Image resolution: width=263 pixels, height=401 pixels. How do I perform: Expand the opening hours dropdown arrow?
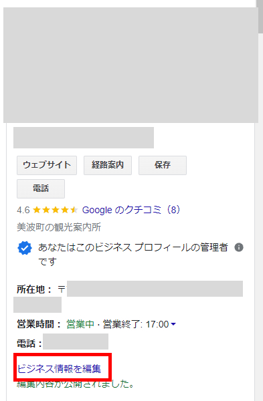point(173,324)
